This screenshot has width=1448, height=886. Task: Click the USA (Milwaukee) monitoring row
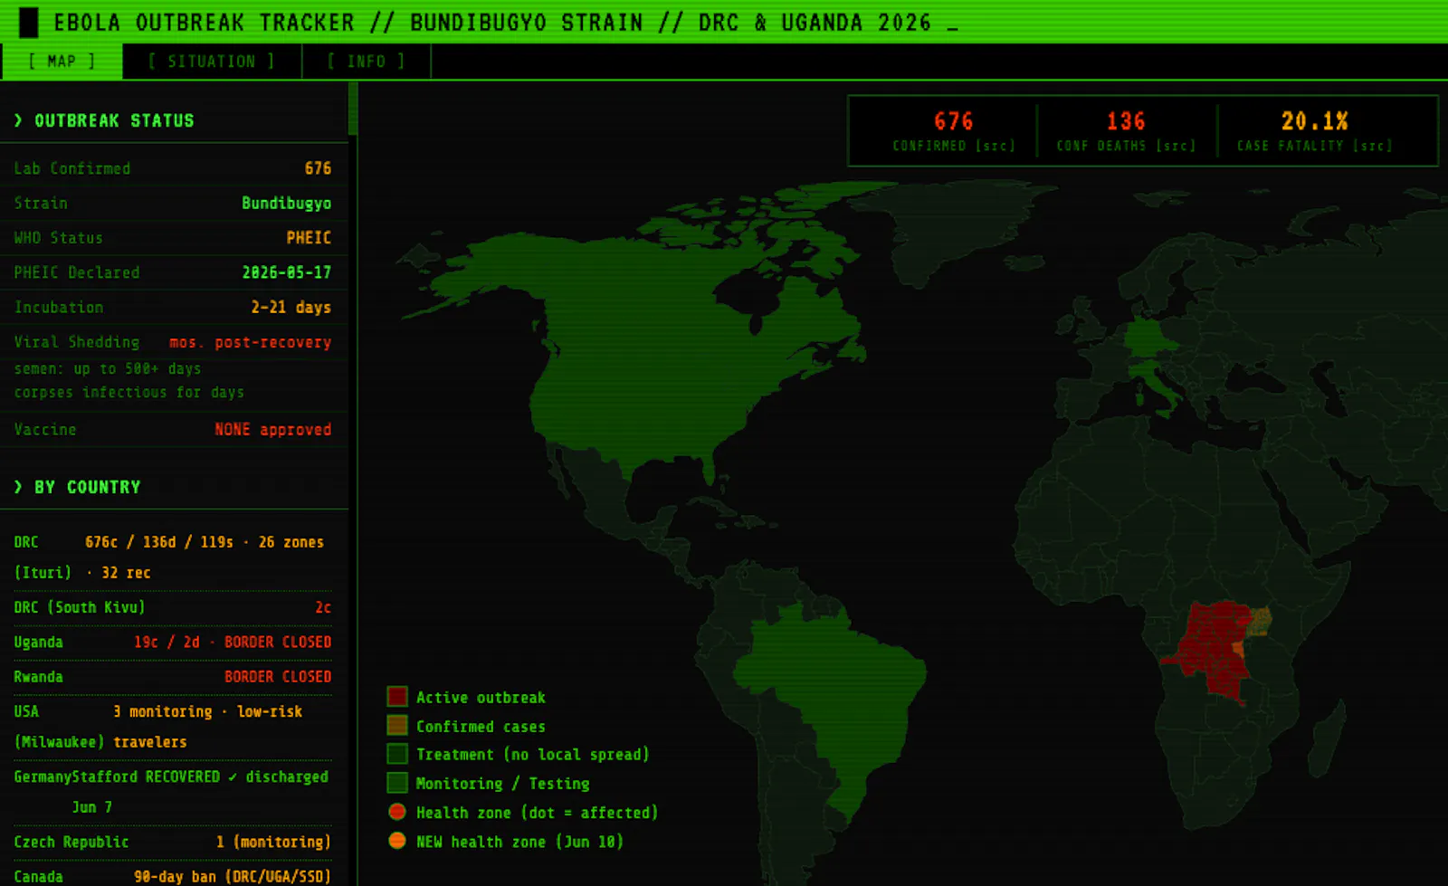(173, 727)
